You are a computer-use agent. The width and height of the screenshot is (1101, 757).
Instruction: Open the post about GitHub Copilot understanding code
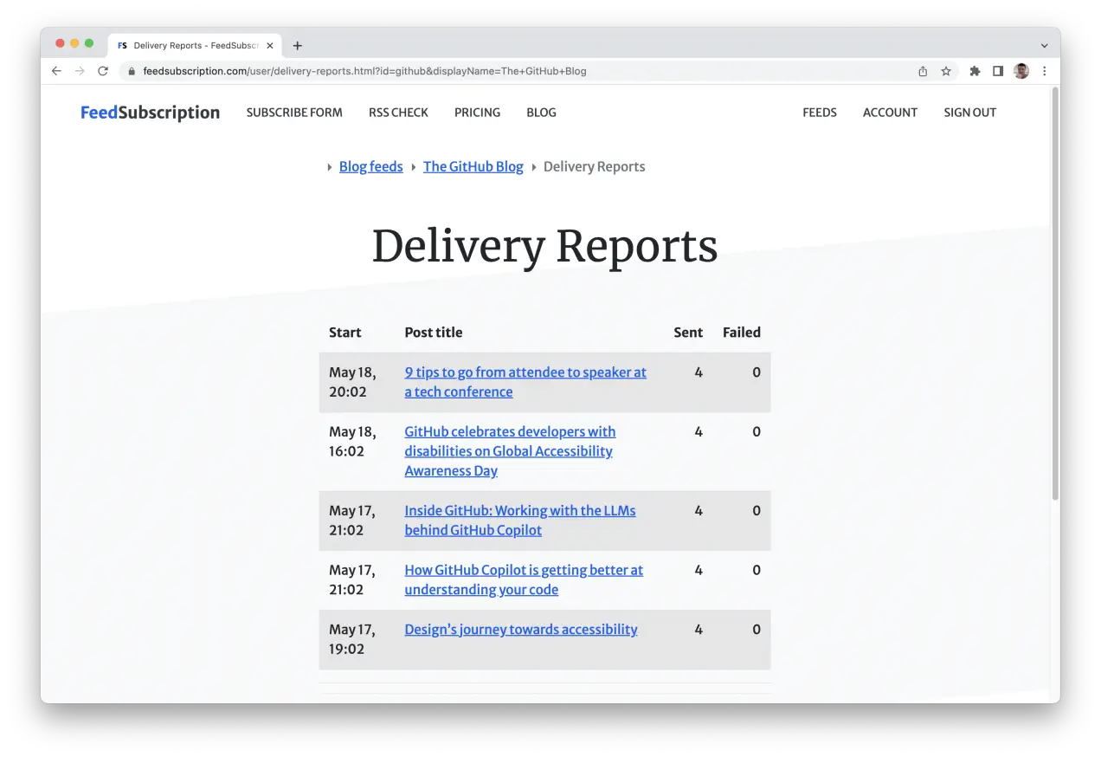tap(524, 579)
